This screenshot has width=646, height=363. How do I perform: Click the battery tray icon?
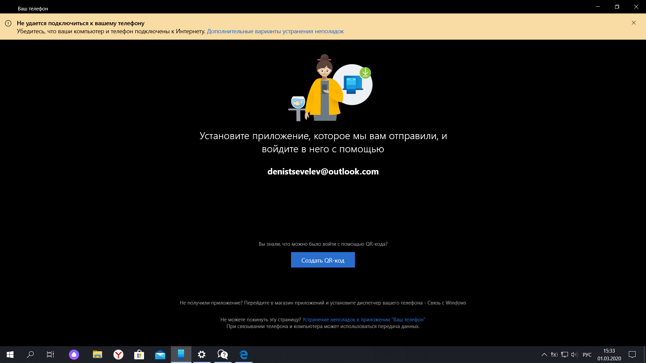(x=554, y=355)
